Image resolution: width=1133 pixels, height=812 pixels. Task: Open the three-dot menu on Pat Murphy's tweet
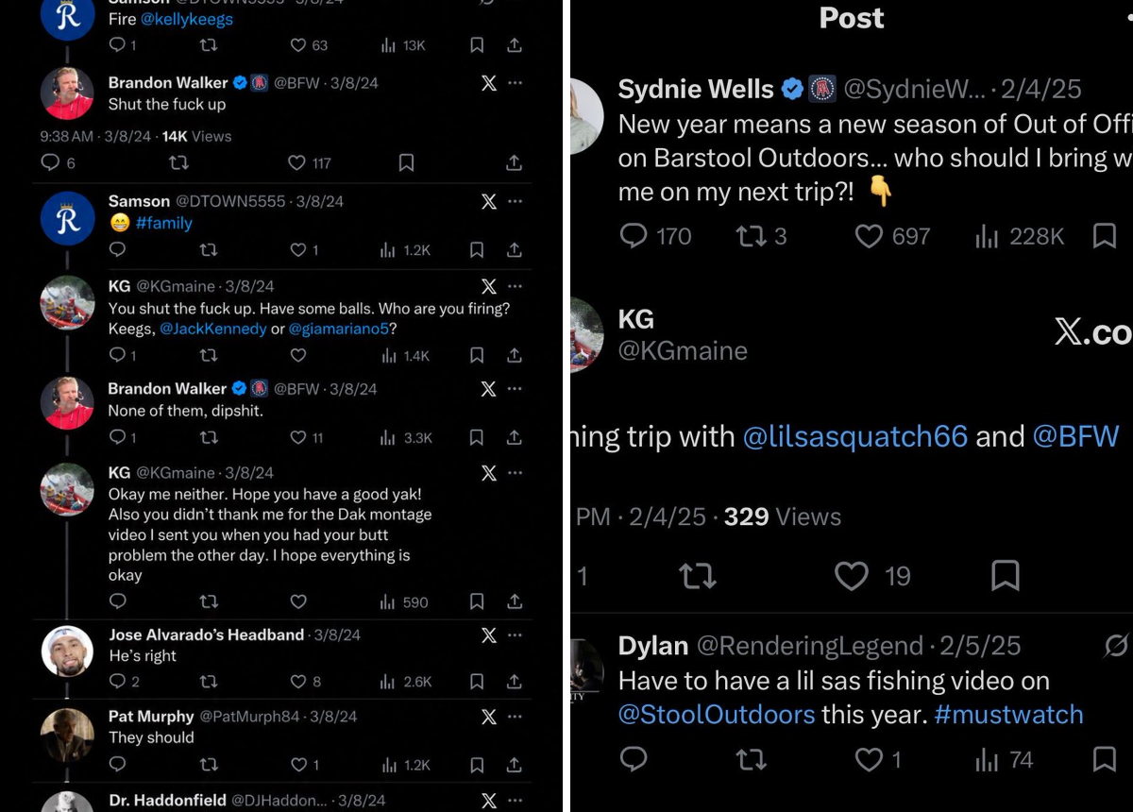pyautogui.click(x=515, y=717)
